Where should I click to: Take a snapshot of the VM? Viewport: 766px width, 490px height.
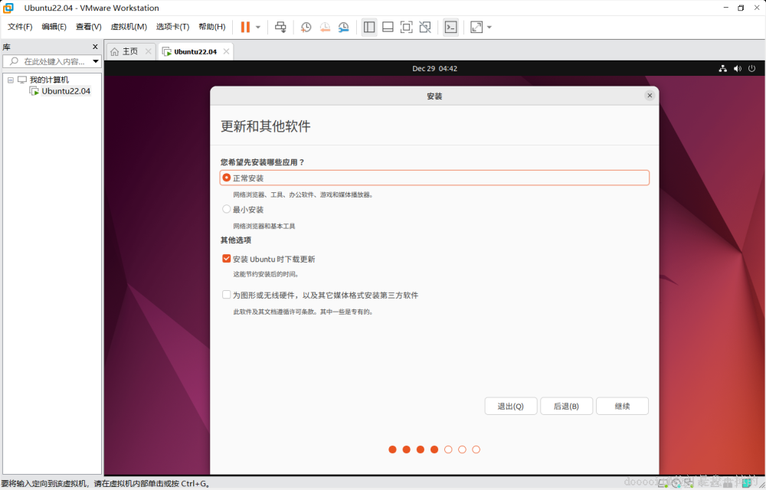306,27
